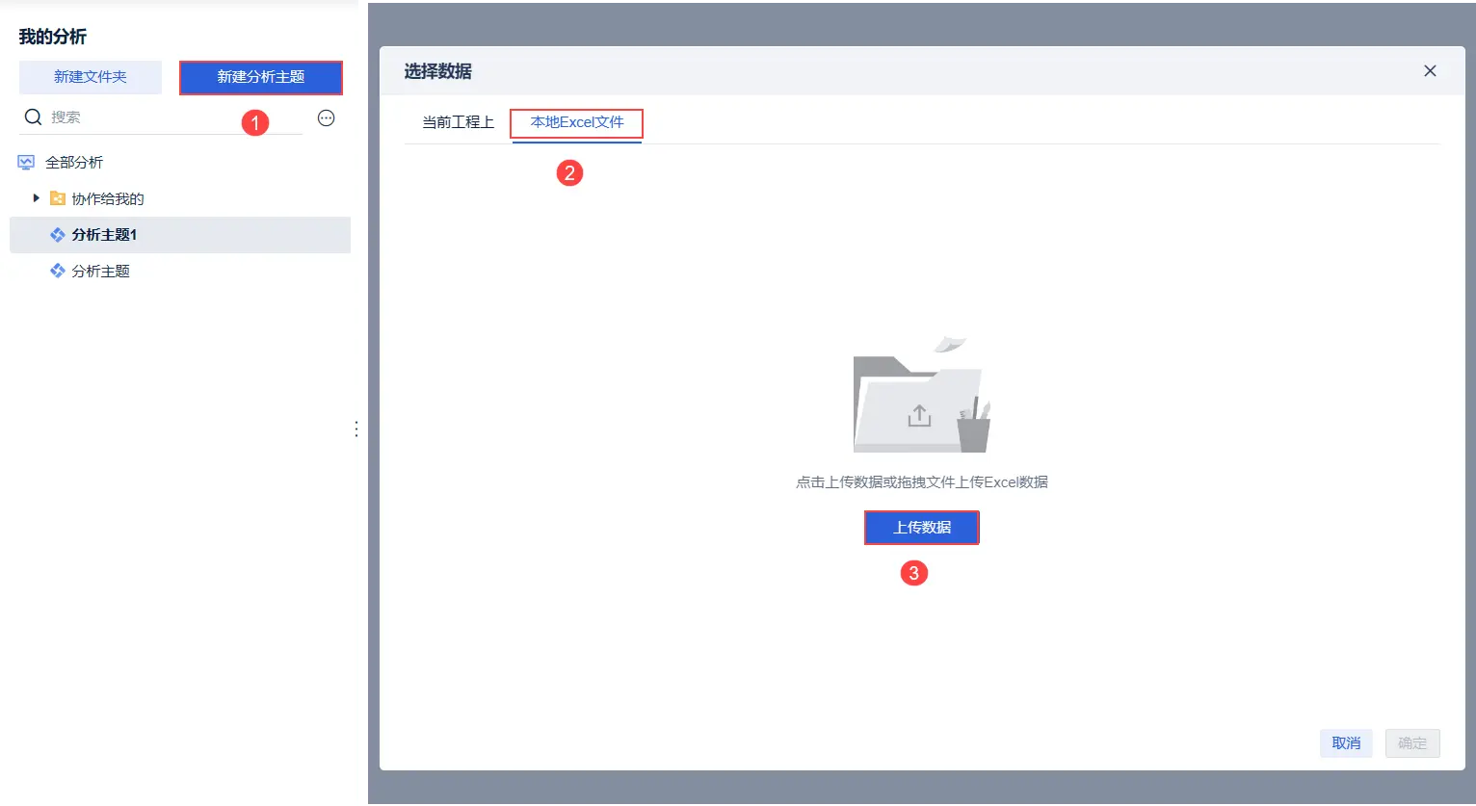Click the 取消 button

tap(1346, 743)
